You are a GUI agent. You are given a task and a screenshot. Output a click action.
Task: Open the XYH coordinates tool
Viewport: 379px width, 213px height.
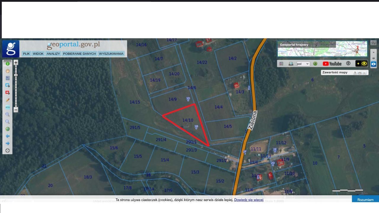[8, 107]
